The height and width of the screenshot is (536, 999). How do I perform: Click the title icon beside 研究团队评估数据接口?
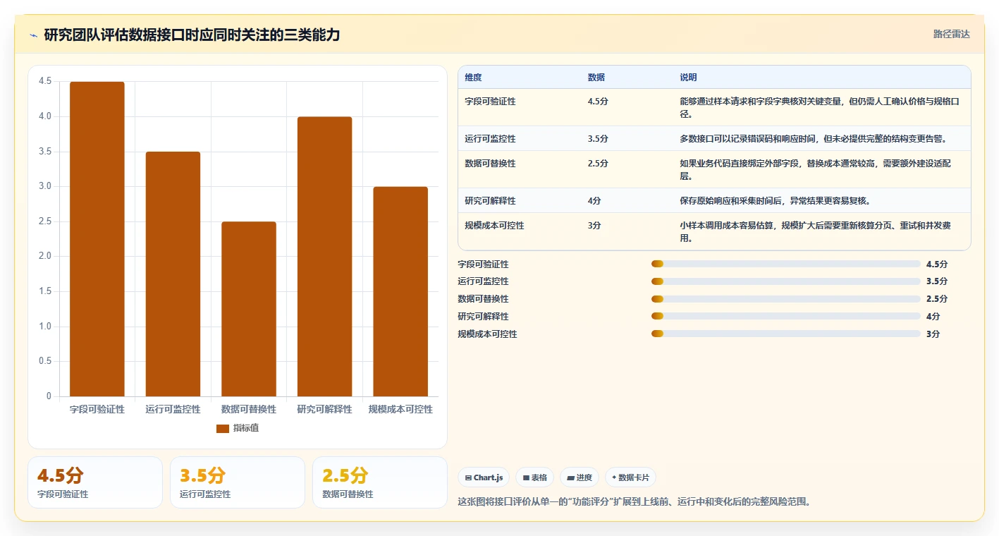tap(34, 35)
